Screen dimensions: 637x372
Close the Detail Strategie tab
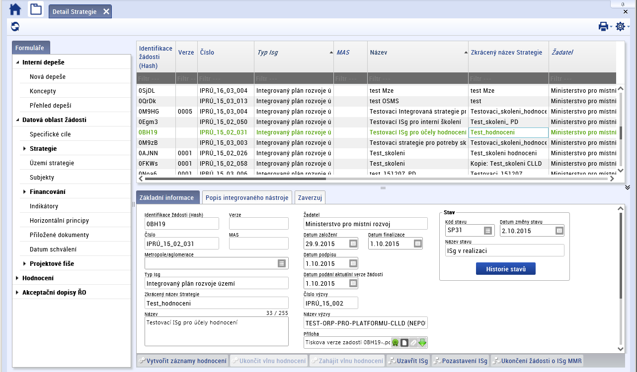pos(106,11)
